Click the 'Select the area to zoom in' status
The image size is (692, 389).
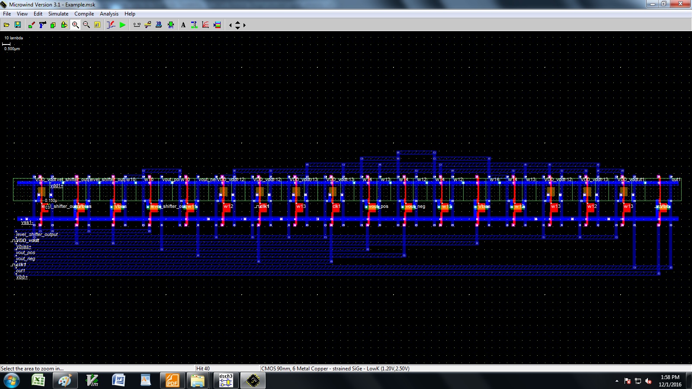(x=32, y=369)
